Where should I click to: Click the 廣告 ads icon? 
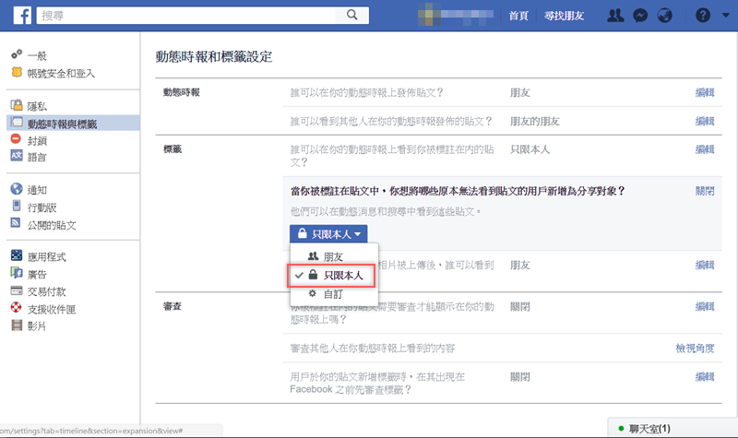[x=17, y=272]
